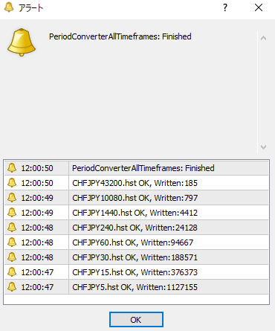
Task: Click the bell icon beside CHFJPY43200.hst row
Action: [12, 183]
